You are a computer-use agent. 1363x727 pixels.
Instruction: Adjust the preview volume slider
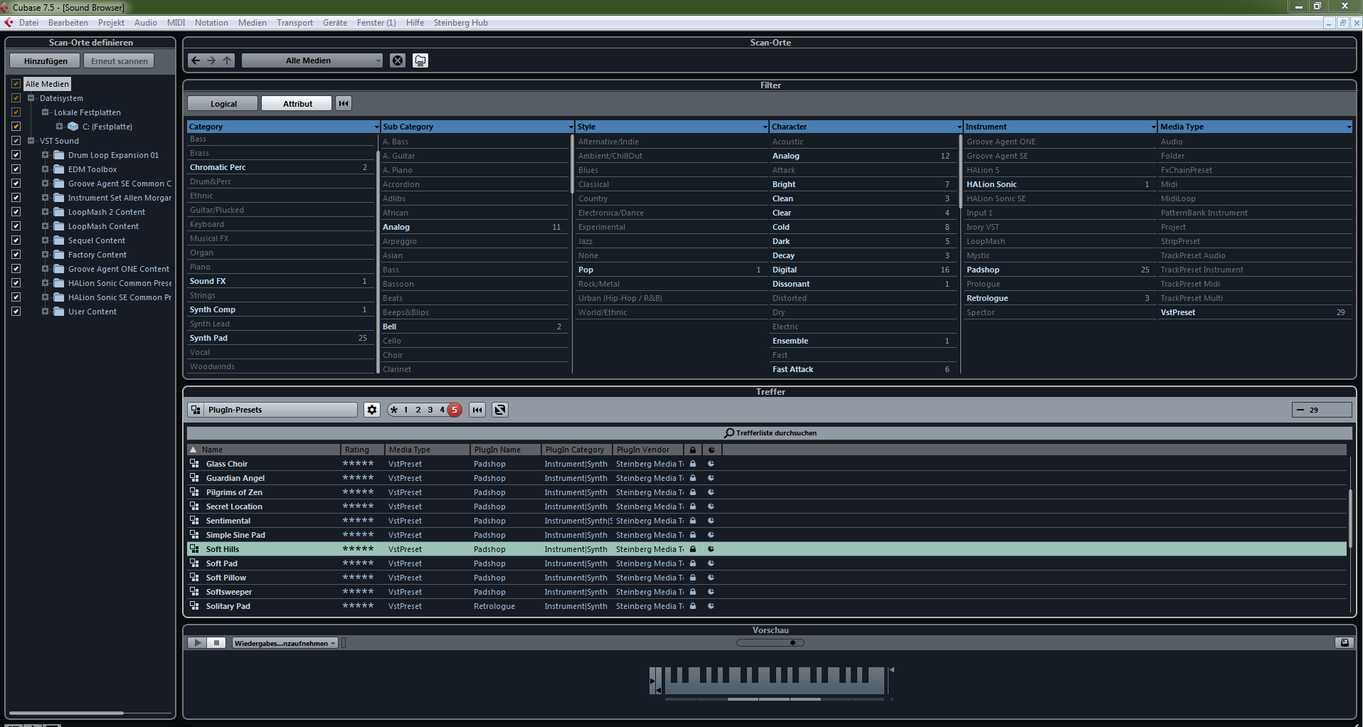point(770,643)
